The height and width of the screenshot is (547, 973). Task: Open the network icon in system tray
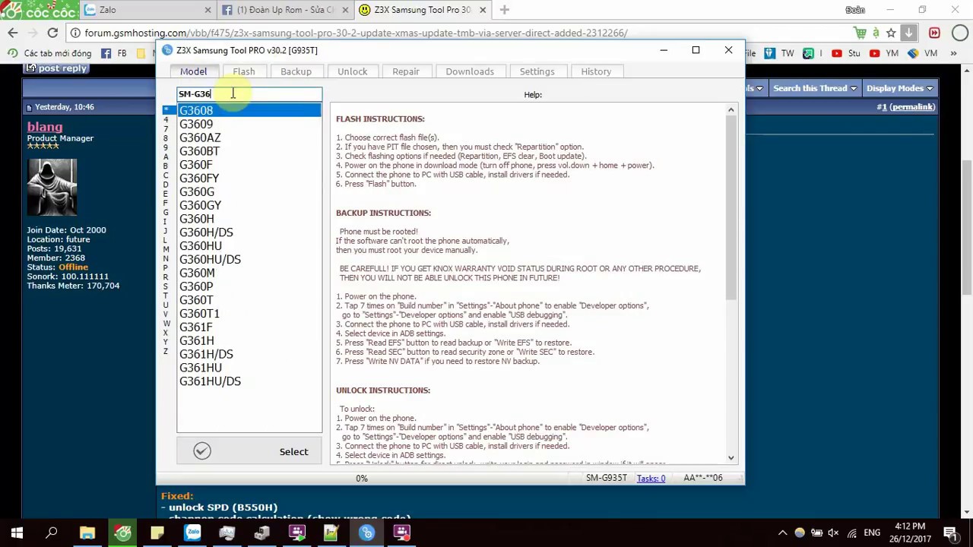tap(852, 533)
